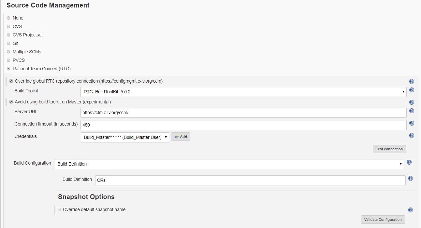Open the Credentials selection dropdown
This screenshot has width=421, height=228.
[x=125, y=137]
